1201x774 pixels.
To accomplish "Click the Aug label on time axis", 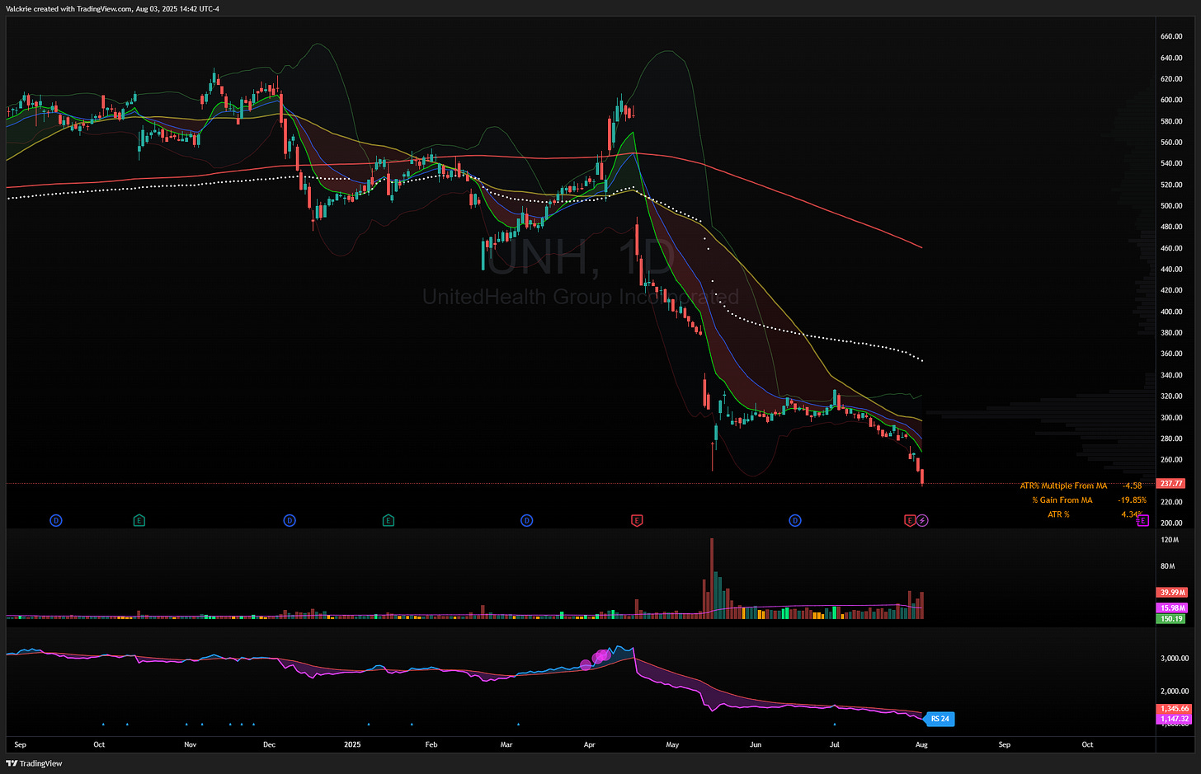I will click(x=921, y=744).
